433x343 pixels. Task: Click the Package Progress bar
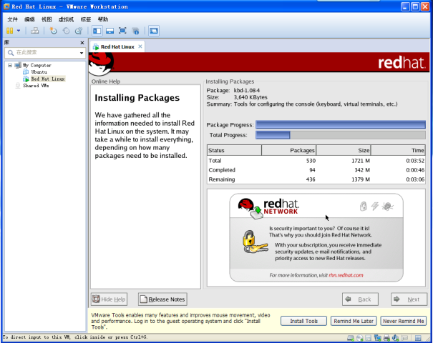tap(341, 124)
